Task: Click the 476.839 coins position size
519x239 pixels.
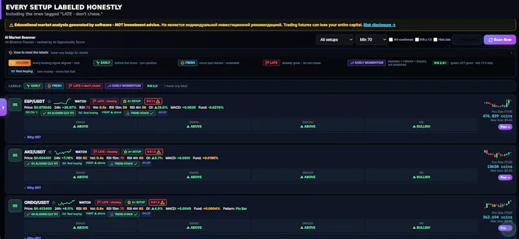Action: pyautogui.click(x=498, y=116)
